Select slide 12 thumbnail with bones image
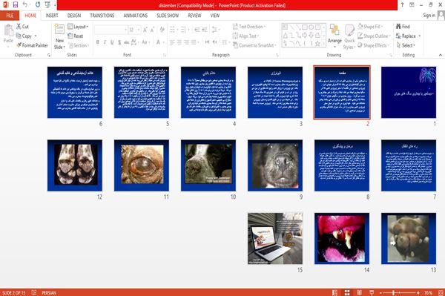 75,165
